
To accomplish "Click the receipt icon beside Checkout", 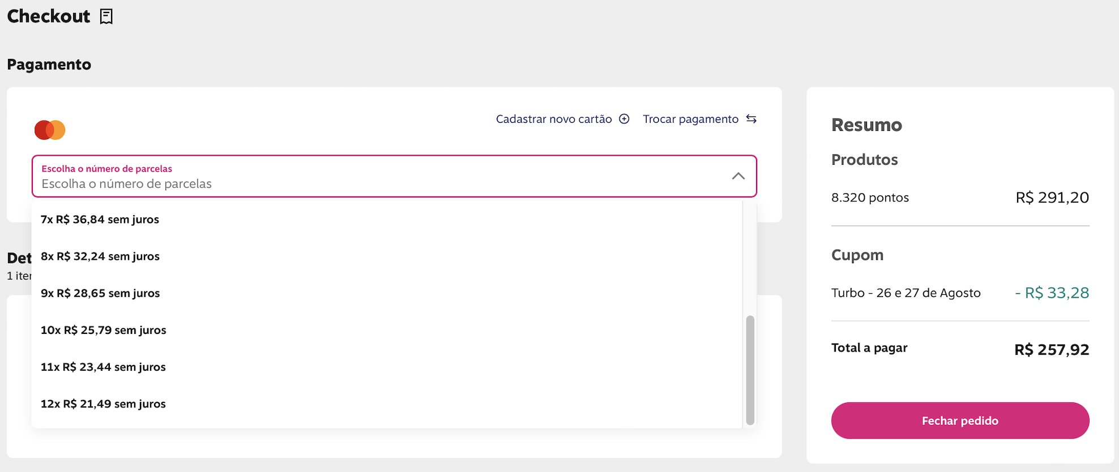I will coord(106,16).
